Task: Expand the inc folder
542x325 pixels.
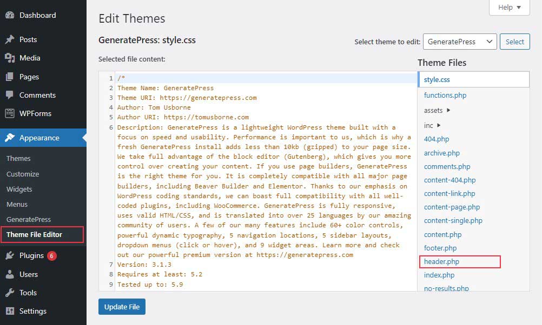Action: point(438,126)
